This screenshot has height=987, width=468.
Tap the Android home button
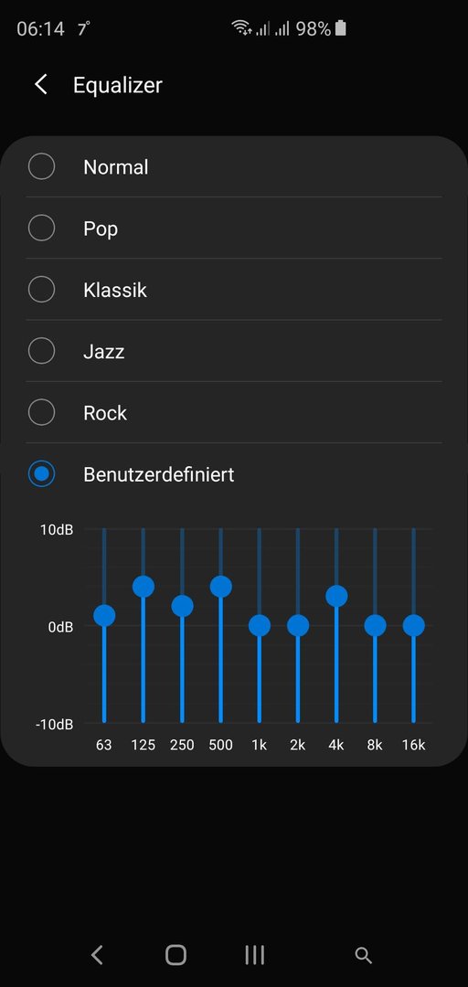click(175, 955)
